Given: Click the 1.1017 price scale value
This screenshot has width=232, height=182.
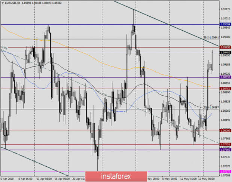Looking at the screenshot, I should 225,9.
